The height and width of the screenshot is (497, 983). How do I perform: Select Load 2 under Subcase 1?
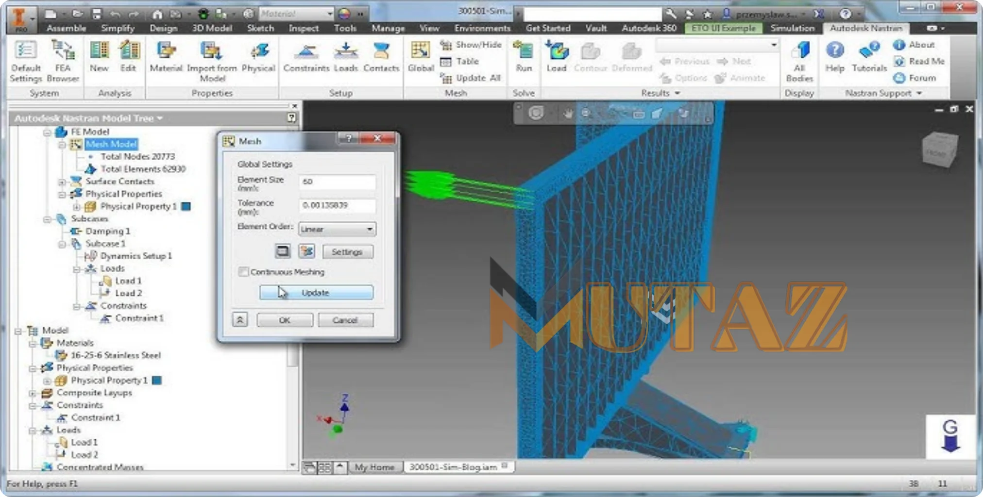coord(128,293)
